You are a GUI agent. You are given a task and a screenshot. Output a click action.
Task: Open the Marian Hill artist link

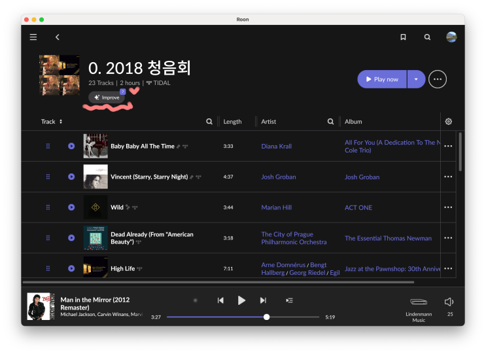click(277, 207)
